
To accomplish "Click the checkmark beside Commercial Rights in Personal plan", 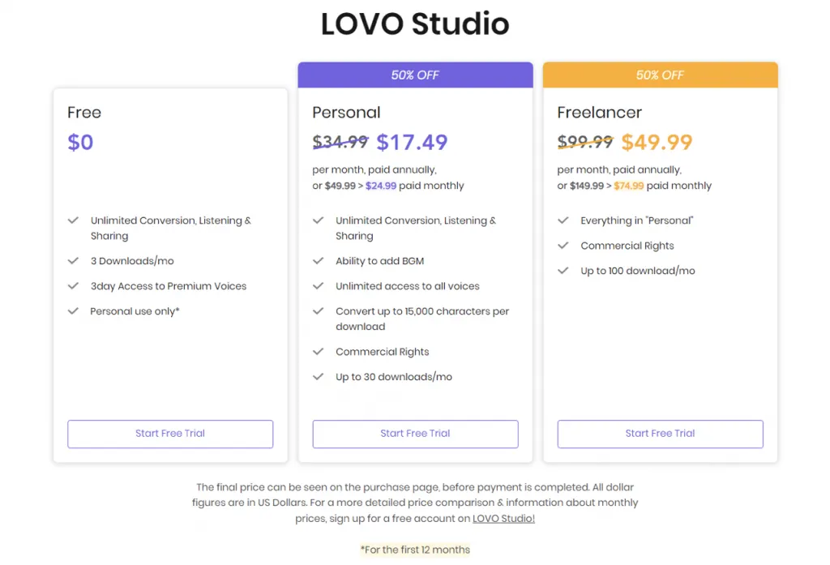I will [x=319, y=352].
